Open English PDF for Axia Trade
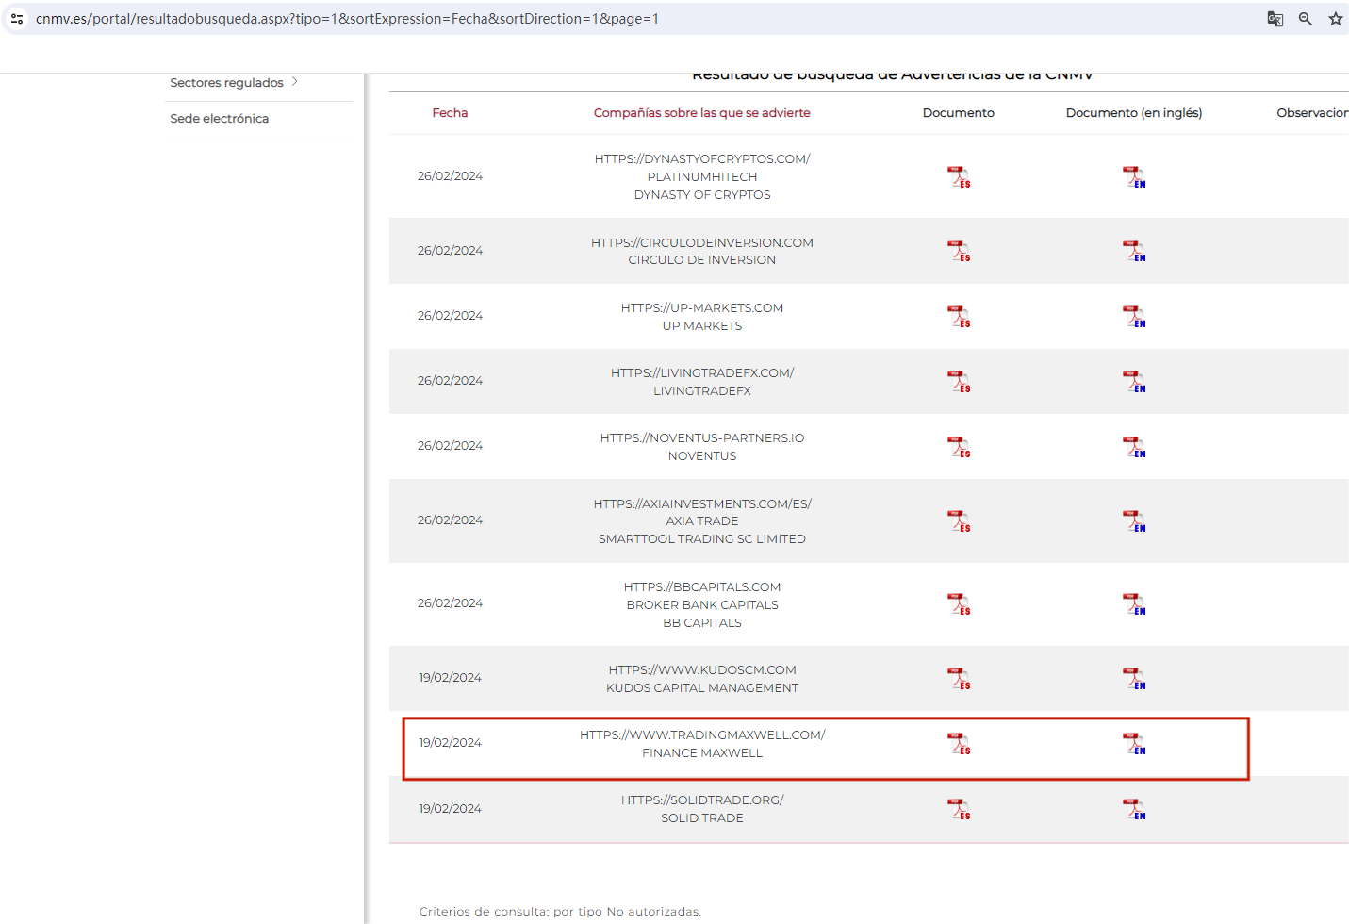Viewport: 1349px width, 924px height. pyautogui.click(x=1134, y=521)
